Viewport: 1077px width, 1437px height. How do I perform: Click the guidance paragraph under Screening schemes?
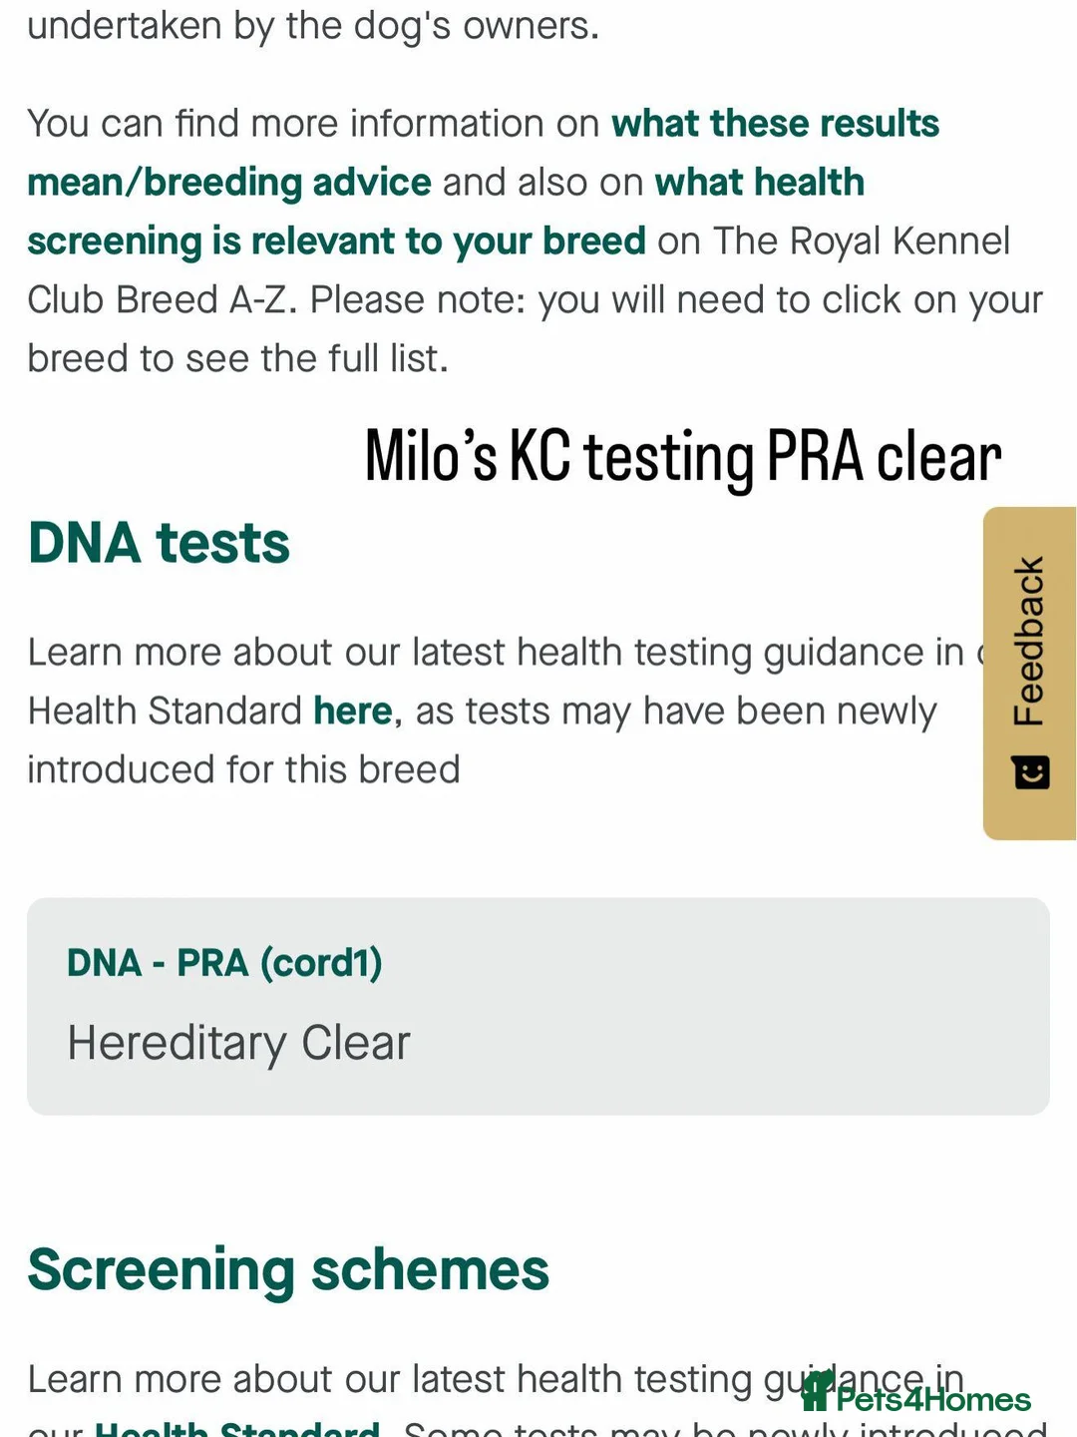(538, 1402)
